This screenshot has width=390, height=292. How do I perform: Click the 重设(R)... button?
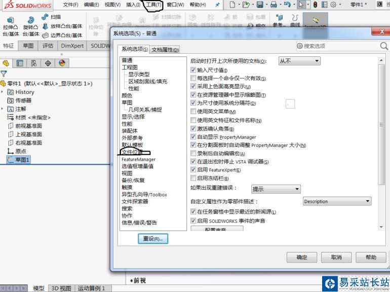[153, 239]
